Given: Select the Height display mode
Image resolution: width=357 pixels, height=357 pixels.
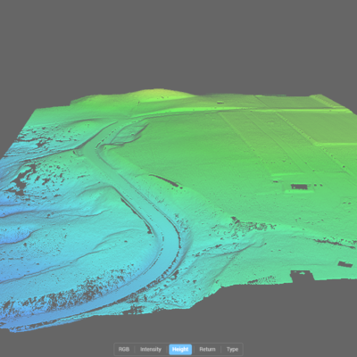Looking at the screenshot, I should click(180, 349).
